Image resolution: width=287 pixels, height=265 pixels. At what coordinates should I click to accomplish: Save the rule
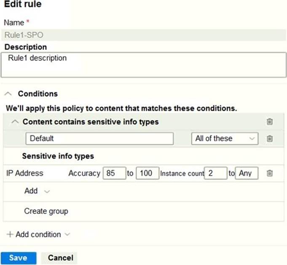point(18,258)
